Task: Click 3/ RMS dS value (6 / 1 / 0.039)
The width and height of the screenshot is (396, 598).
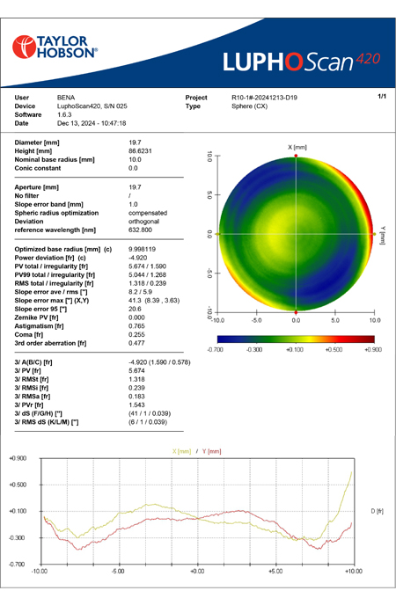Action: point(148,422)
